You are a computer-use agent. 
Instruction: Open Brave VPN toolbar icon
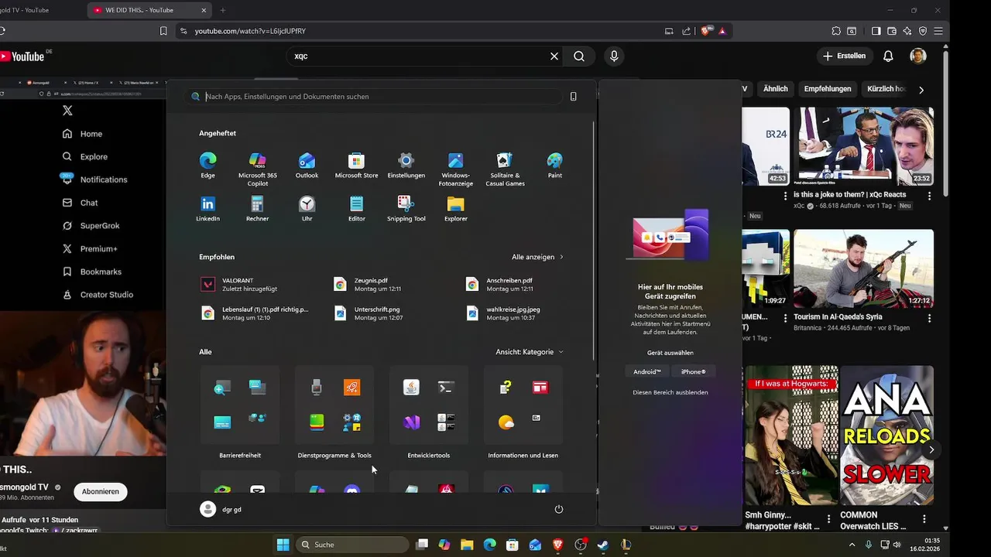point(923,31)
